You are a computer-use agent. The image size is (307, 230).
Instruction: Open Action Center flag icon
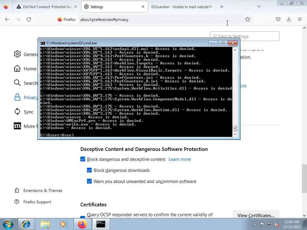coord(262,224)
